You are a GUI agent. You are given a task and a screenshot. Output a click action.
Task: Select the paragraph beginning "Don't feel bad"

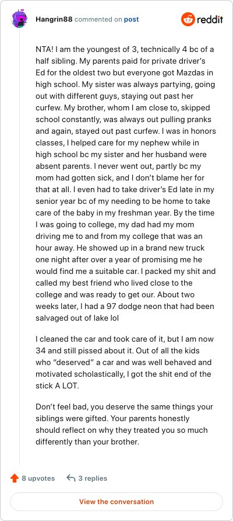(124, 425)
